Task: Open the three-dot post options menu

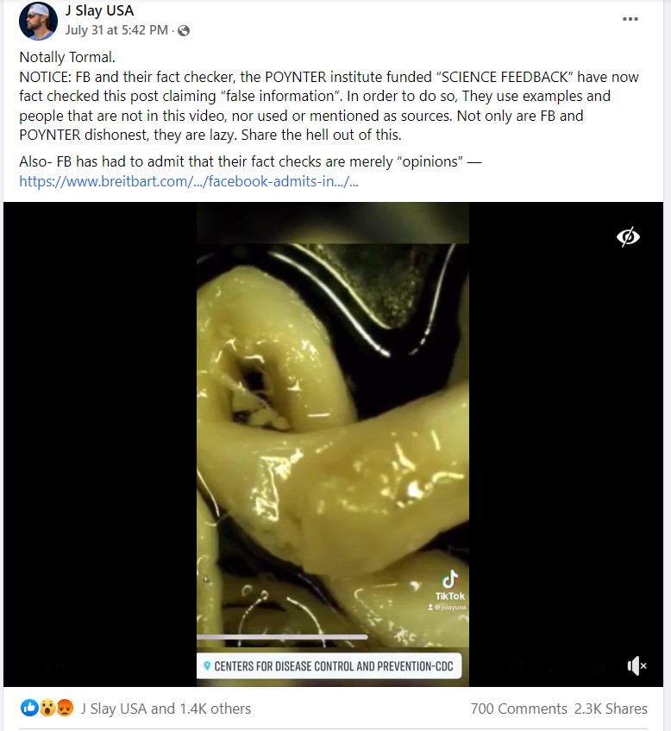Action: pos(630,19)
